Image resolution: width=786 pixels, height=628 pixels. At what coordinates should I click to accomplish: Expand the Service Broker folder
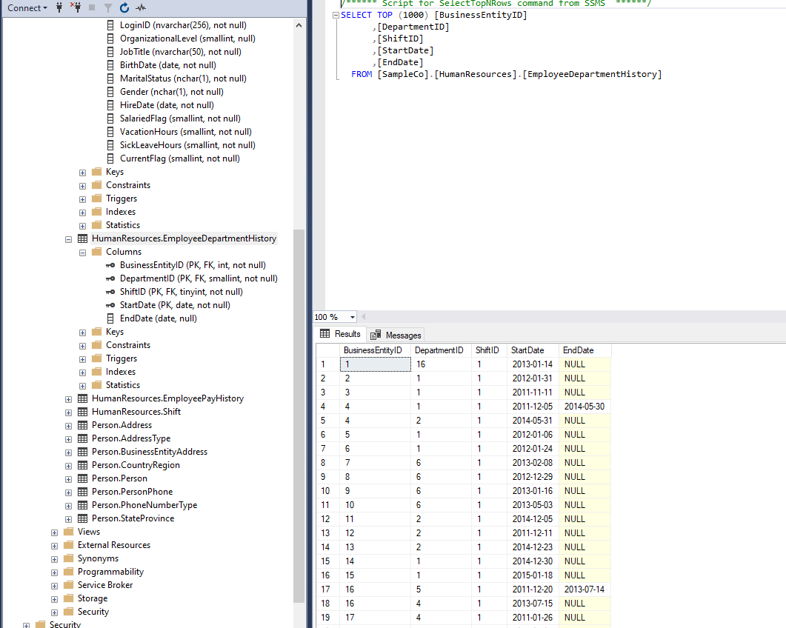coord(55,586)
